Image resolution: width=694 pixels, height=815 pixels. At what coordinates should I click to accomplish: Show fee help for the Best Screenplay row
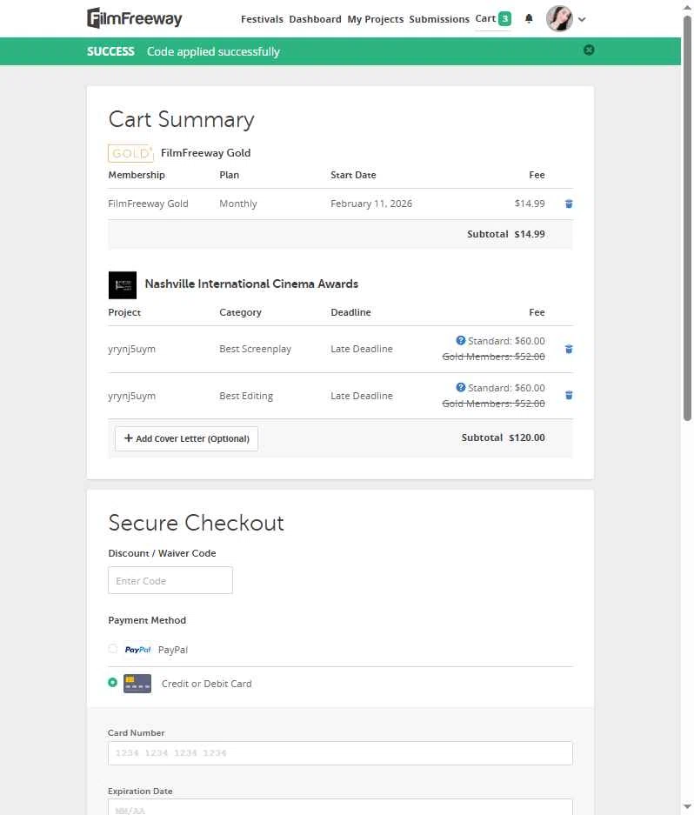460,340
